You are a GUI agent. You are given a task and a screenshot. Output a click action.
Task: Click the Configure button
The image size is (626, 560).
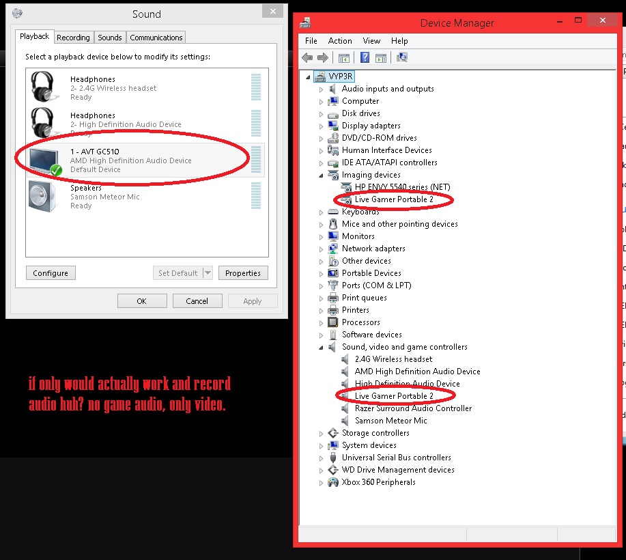point(51,272)
